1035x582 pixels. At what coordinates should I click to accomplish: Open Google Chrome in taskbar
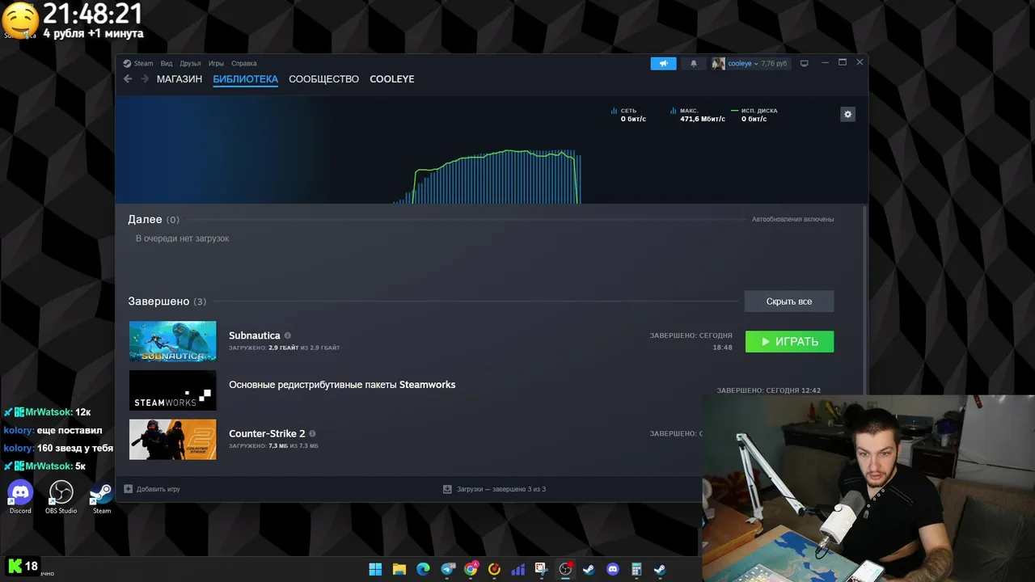(x=471, y=569)
